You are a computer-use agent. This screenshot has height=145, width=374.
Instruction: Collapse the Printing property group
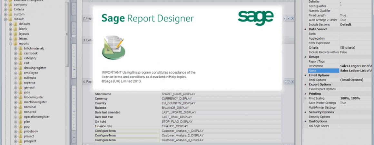point(305,94)
